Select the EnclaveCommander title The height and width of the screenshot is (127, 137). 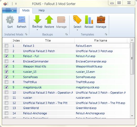36,61
